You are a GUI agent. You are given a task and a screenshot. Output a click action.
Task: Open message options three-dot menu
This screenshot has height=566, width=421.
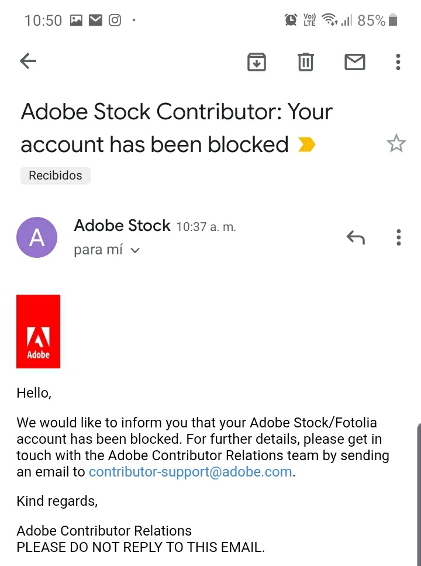click(398, 237)
